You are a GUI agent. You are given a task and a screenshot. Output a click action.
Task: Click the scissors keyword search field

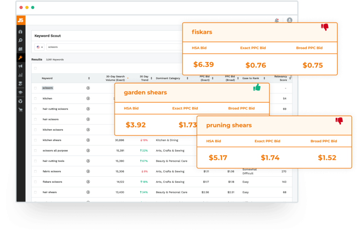114,47
